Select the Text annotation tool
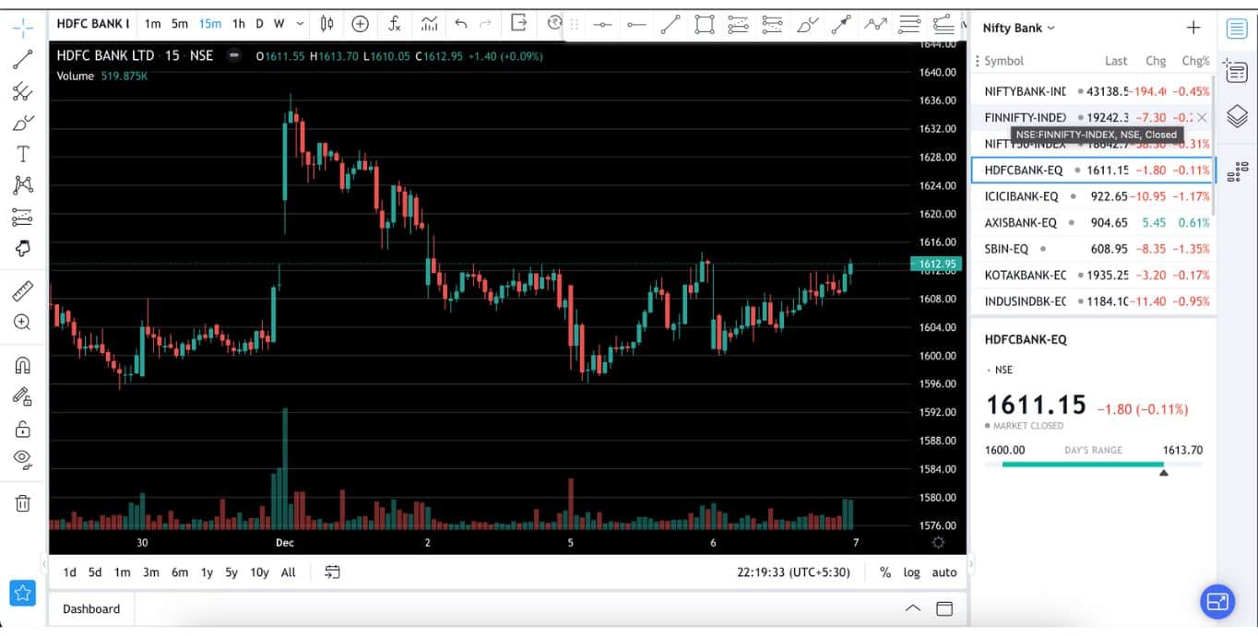Viewport: 1258px width, 636px height. point(22,154)
